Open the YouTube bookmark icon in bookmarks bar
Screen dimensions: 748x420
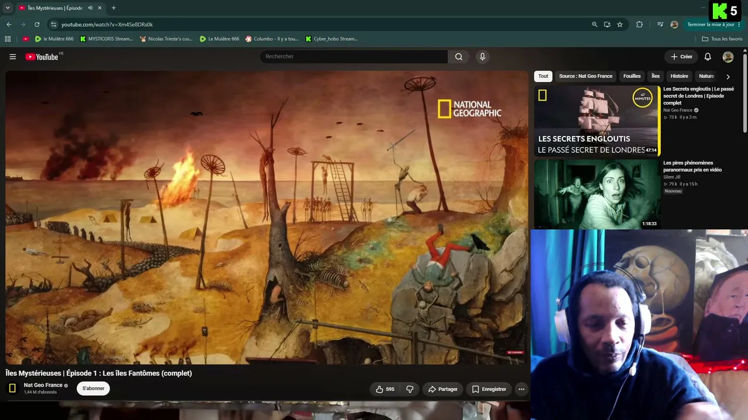(x=26, y=39)
